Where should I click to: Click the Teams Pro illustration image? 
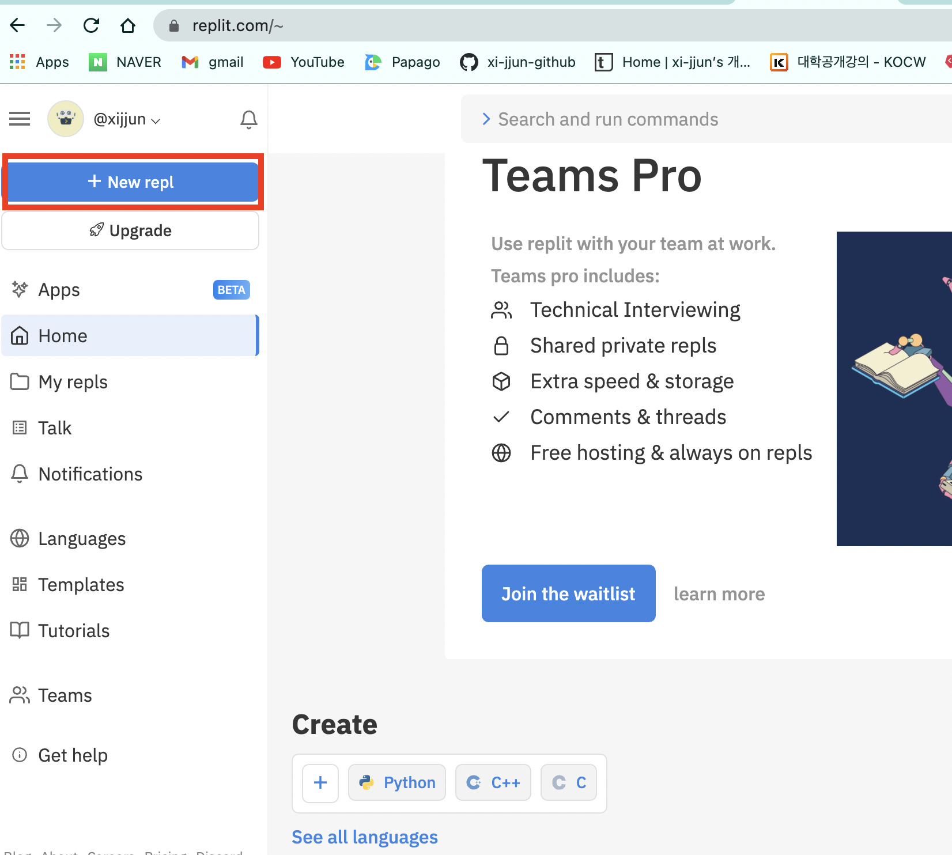[x=894, y=389]
